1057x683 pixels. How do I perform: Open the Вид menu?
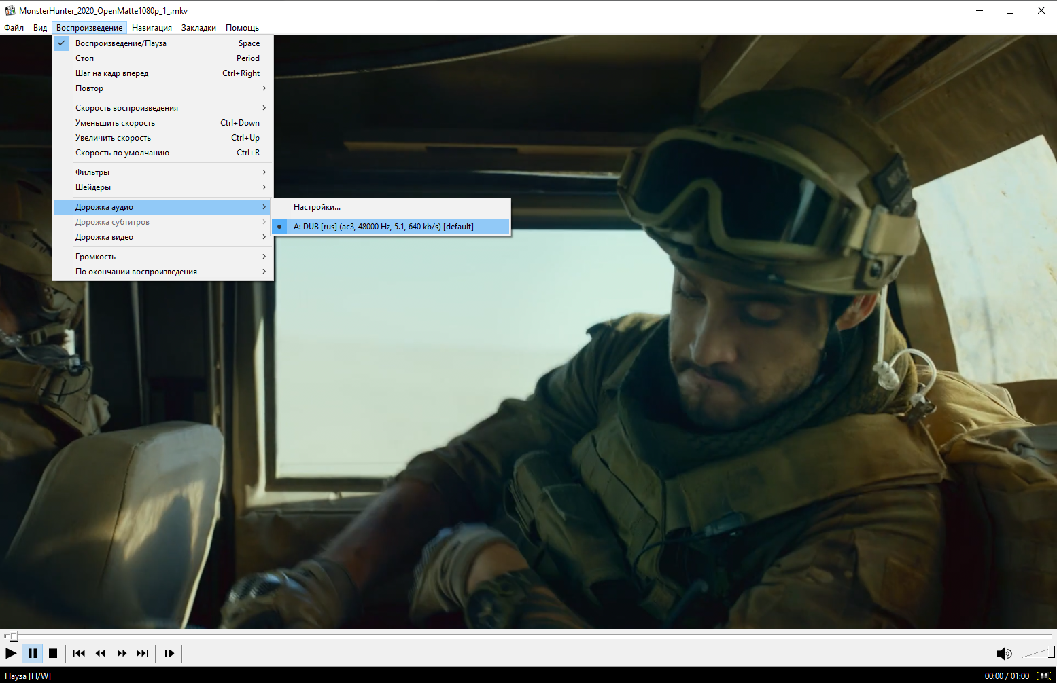pyautogui.click(x=40, y=28)
